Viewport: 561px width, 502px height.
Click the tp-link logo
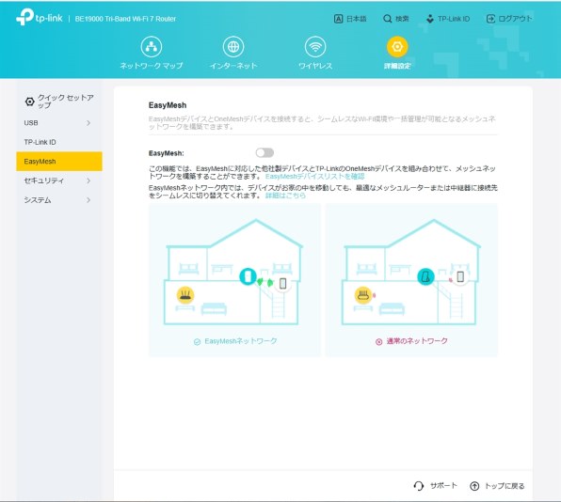[x=40, y=17]
